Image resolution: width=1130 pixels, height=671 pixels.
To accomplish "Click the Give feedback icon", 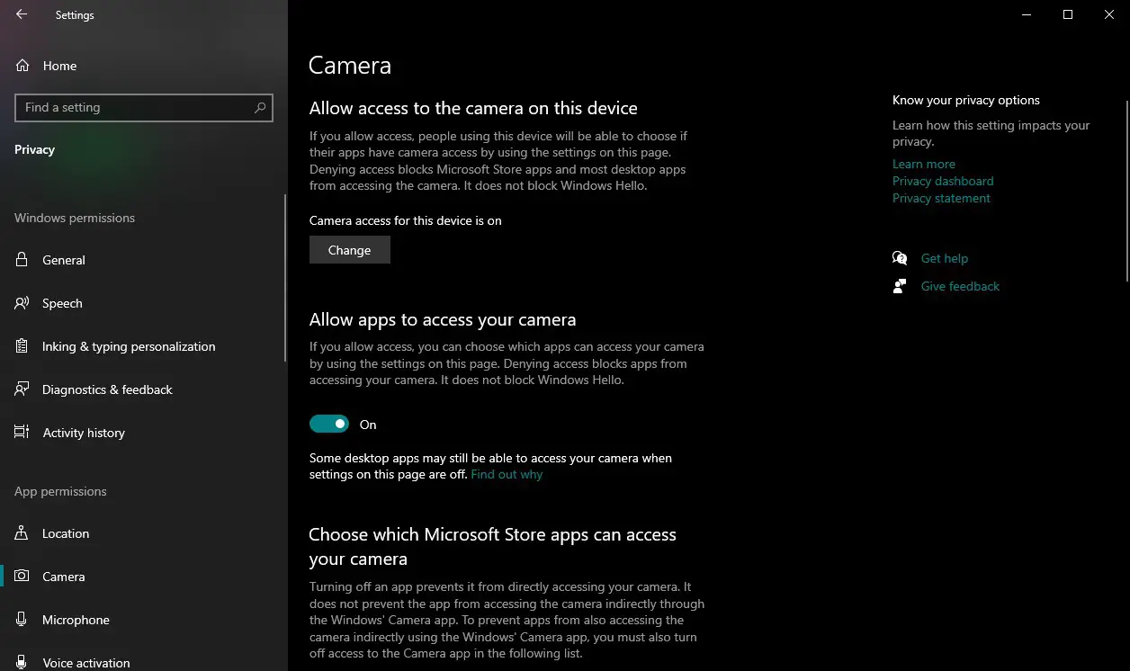I will coord(900,285).
